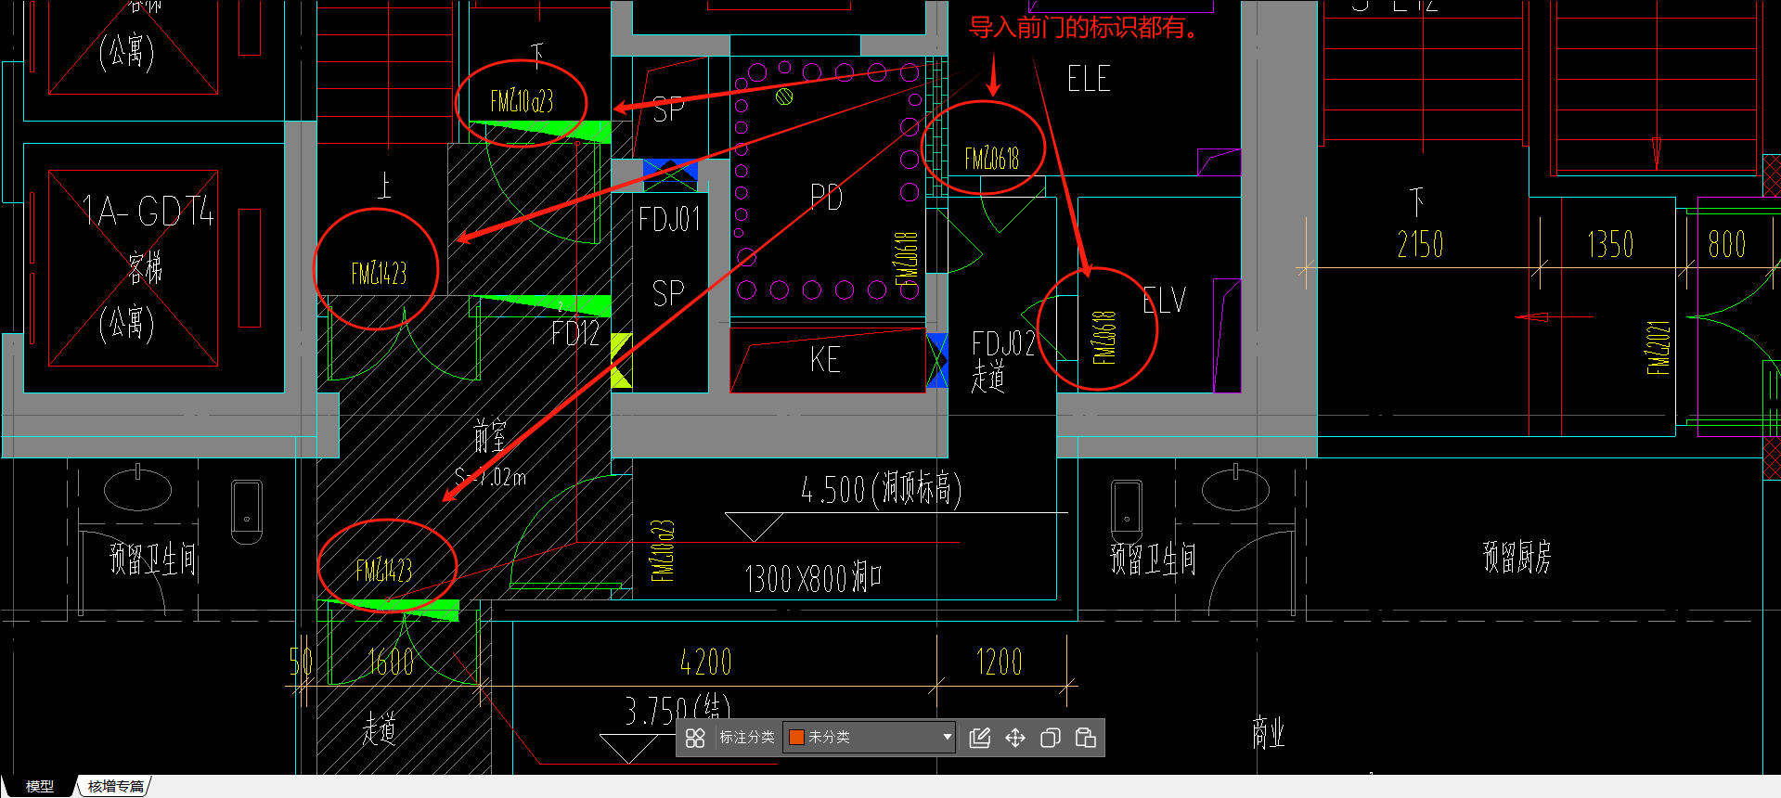Viewport: 1781px width, 798px height.
Task: Select the FDJ01 label text
Action: coord(670,220)
